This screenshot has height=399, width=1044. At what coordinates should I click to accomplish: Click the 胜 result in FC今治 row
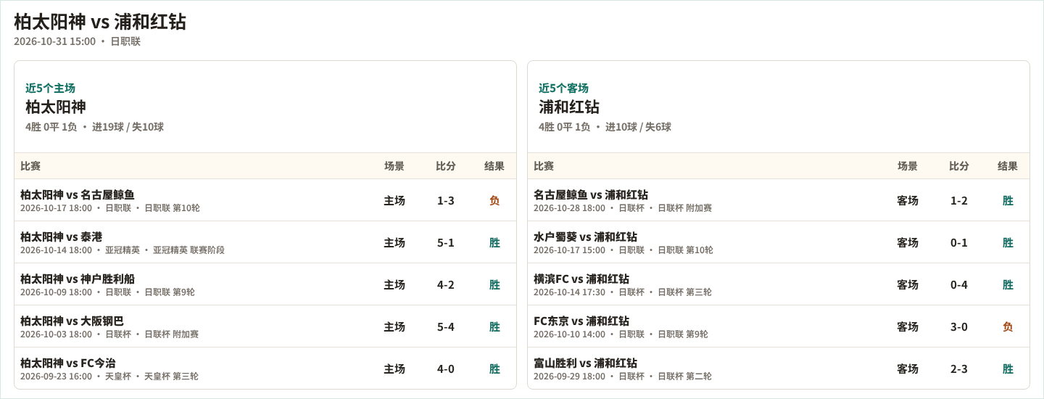tap(494, 369)
